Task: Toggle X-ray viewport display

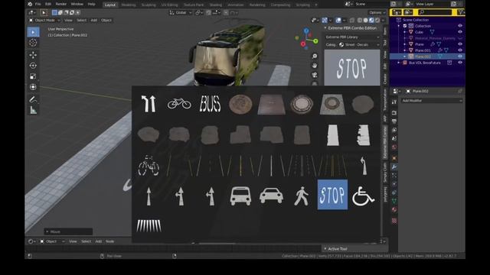Action: (352, 21)
